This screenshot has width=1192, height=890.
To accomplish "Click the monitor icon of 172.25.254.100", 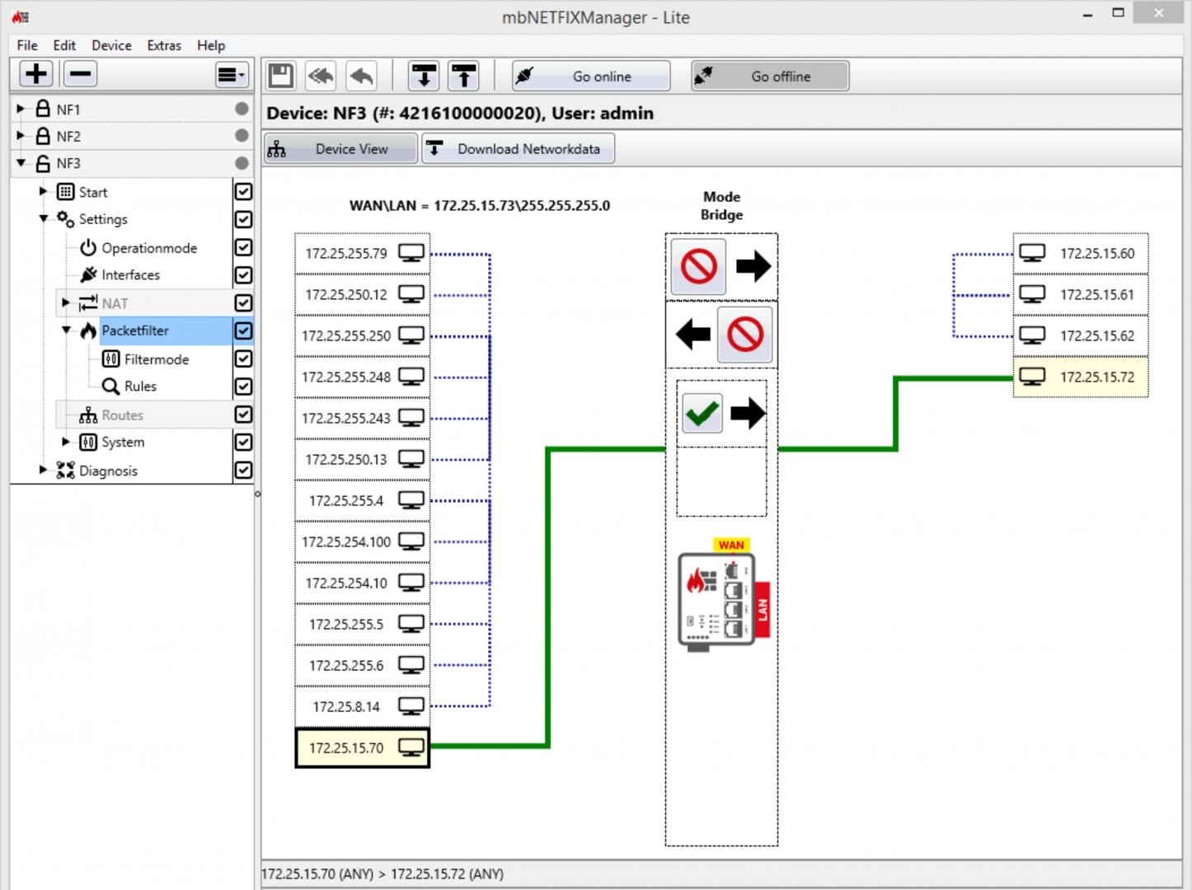I will (x=411, y=541).
